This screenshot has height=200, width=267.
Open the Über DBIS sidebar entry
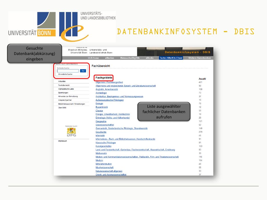click(x=62, y=108)
